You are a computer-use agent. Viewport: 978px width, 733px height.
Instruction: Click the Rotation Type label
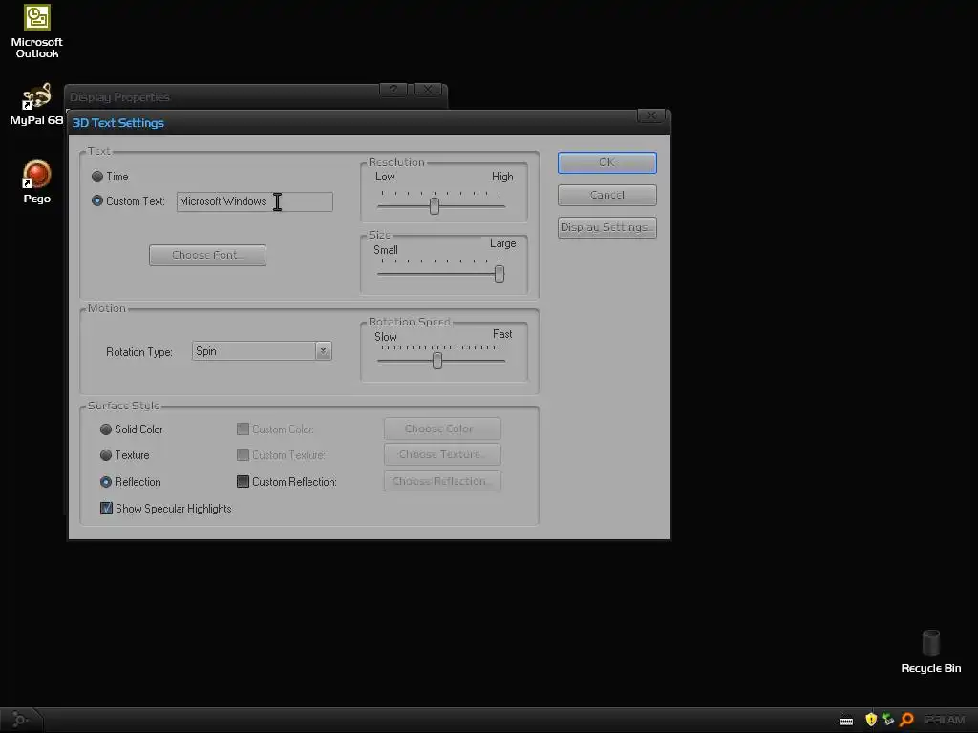pyautogui.click(x=139, y=352)
